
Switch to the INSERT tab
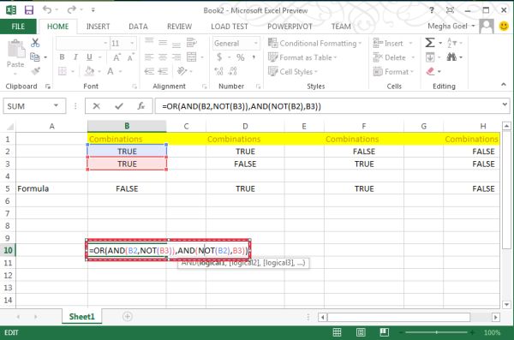[x=98, y=27]
